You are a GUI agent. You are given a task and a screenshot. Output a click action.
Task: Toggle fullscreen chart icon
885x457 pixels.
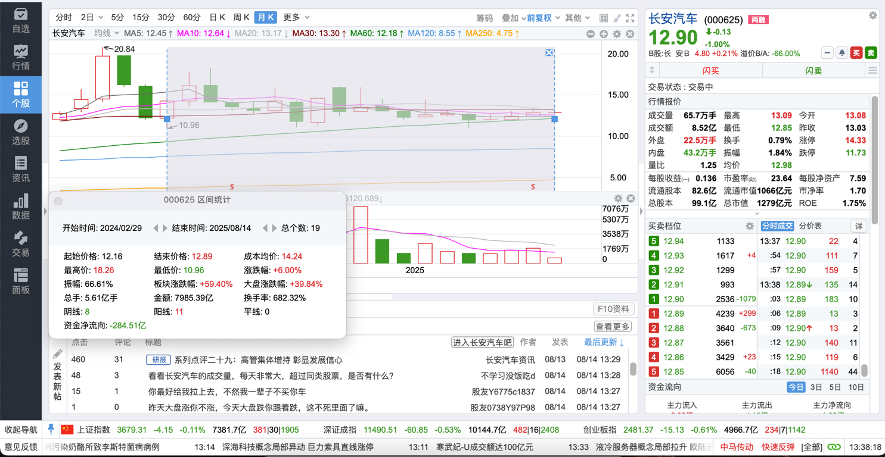point(630,18)
